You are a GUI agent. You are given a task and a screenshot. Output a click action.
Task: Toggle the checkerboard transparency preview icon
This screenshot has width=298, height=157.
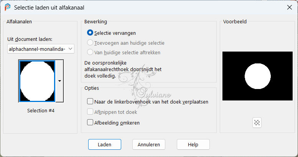point(257,123)
